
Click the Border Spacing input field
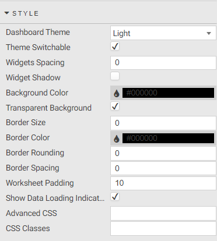pos(163,168)
